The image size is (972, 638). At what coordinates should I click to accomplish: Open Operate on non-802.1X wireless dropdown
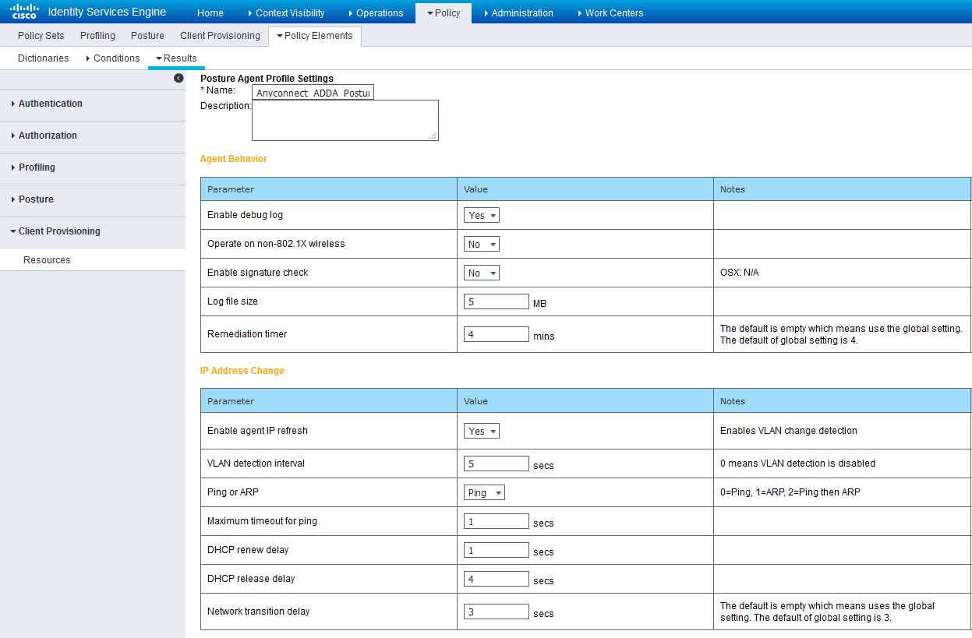(x=481, y=244)
